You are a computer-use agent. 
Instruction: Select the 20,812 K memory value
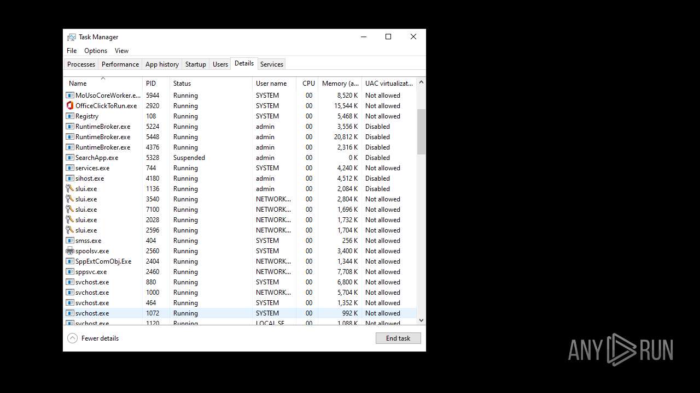tap(346, 137)
